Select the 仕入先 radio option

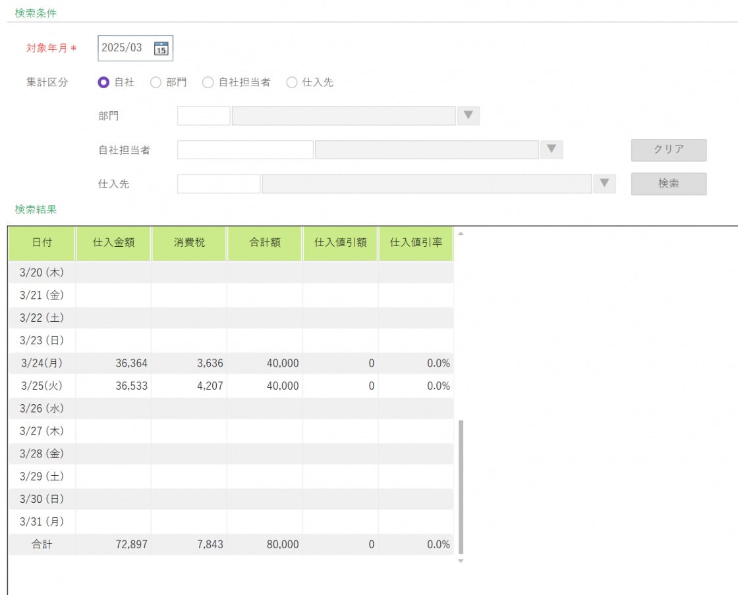tap(292, 82)
